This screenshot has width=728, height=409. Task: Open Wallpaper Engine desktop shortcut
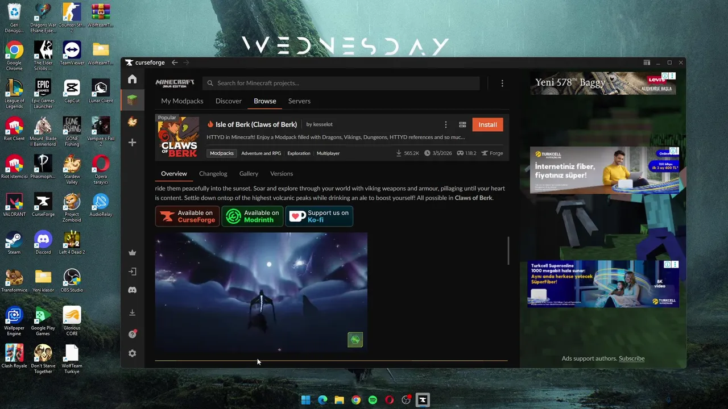14,321
